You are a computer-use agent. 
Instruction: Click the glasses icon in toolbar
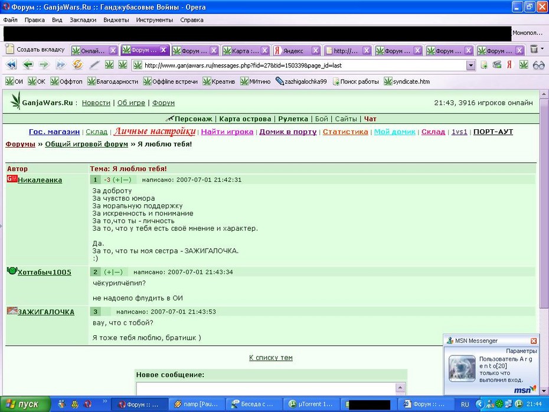[x=538, y=65]
